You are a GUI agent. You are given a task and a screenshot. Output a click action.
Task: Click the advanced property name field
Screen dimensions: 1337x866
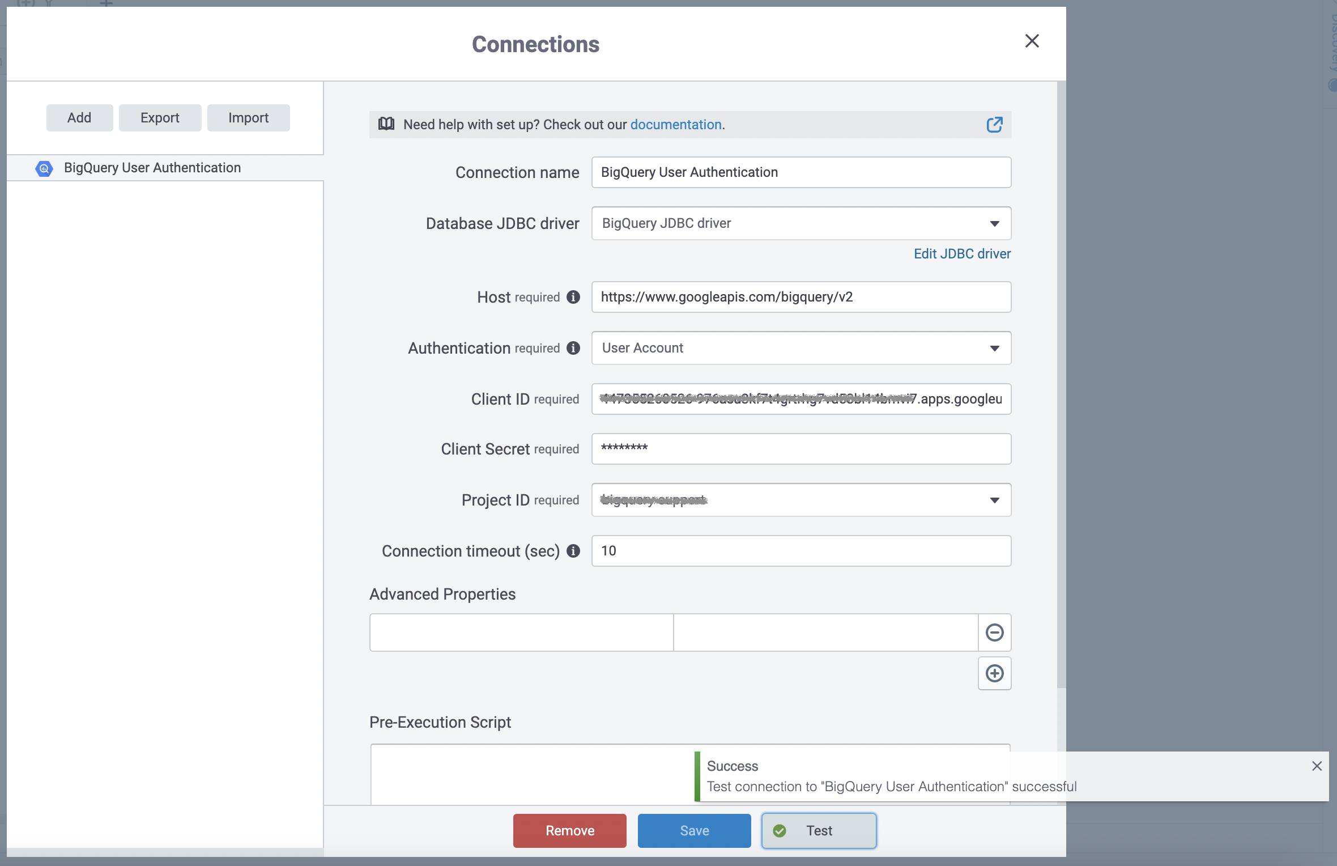pos(522,632)
